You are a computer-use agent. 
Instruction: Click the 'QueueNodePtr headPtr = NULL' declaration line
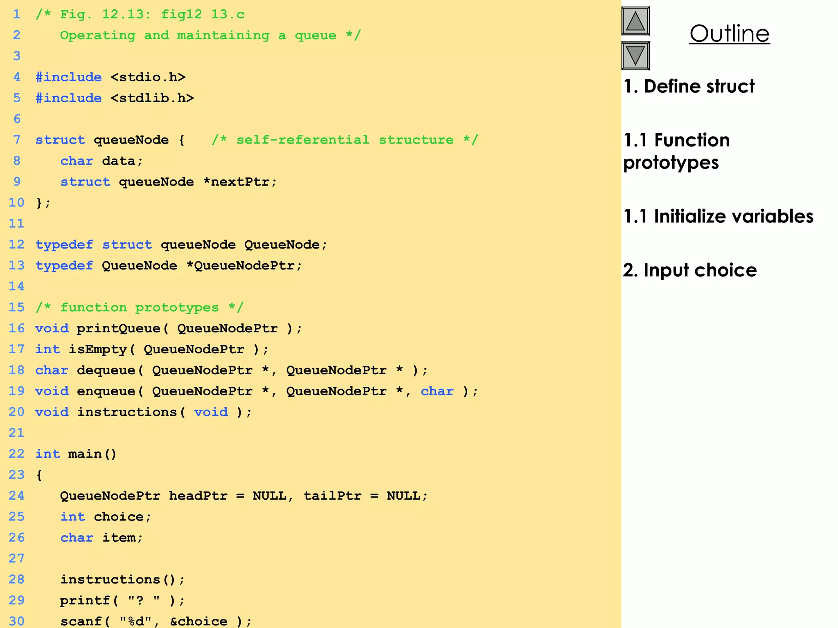[244, 496]
